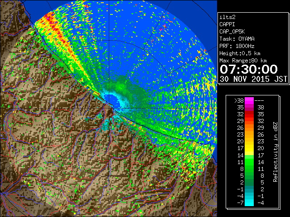Click the "---" legend entry
The image size is (290, 217).
(259, 101)
